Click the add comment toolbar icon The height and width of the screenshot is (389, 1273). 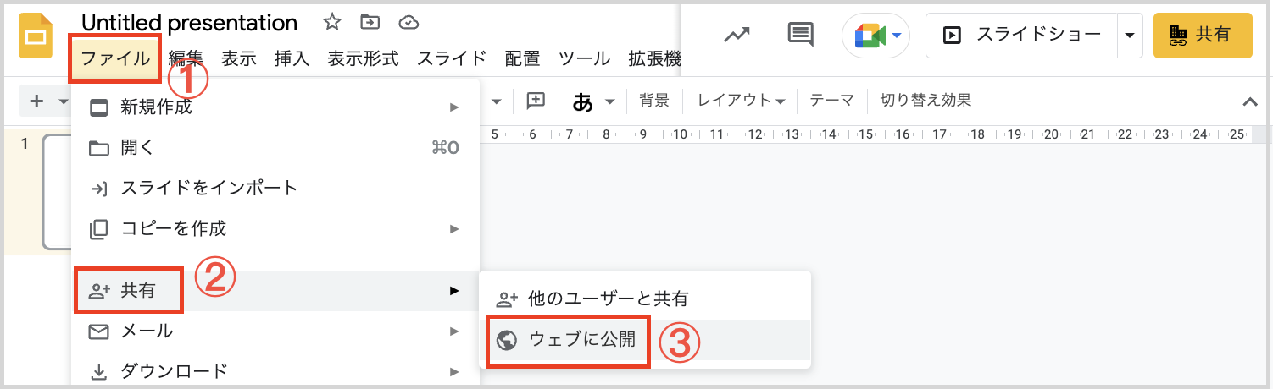point(536,101)
